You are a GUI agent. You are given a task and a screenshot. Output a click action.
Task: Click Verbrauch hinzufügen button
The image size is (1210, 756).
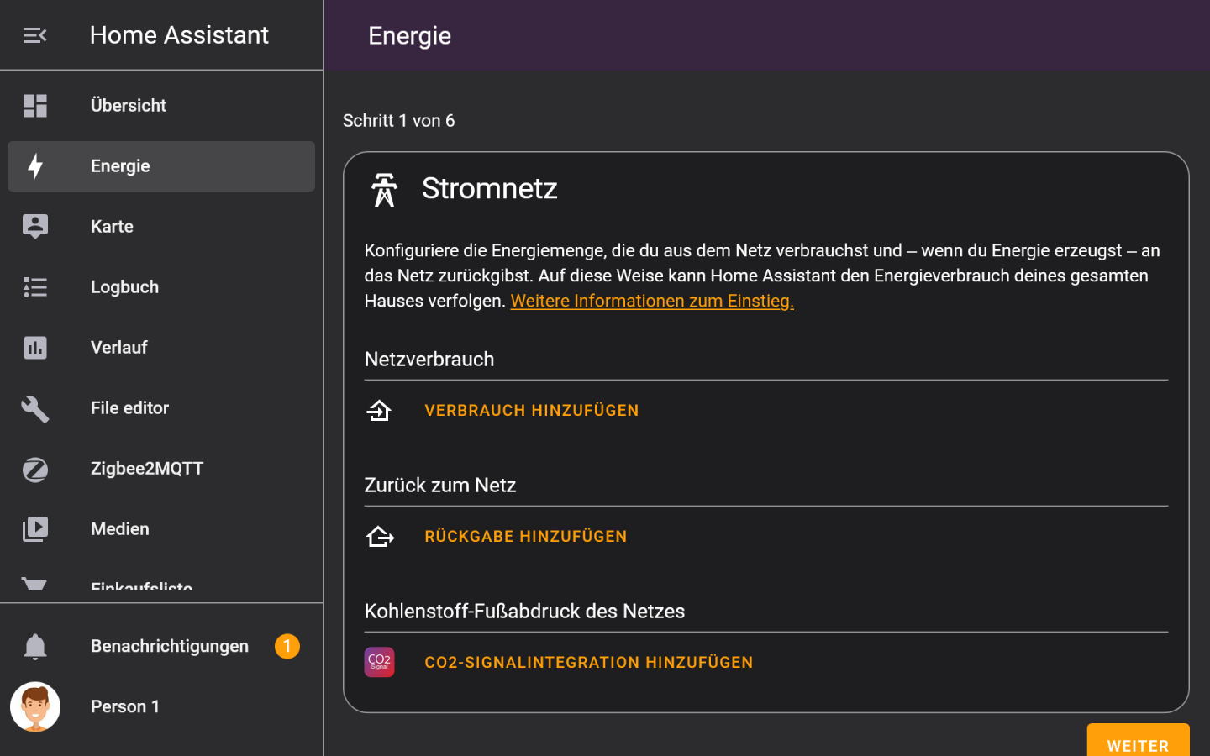[x=532, y=410]
